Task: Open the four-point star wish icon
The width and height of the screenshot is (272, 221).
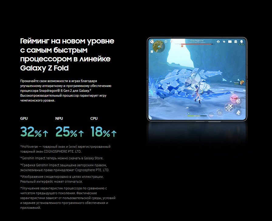Action: pyautogui.click(x=224, y=42)
